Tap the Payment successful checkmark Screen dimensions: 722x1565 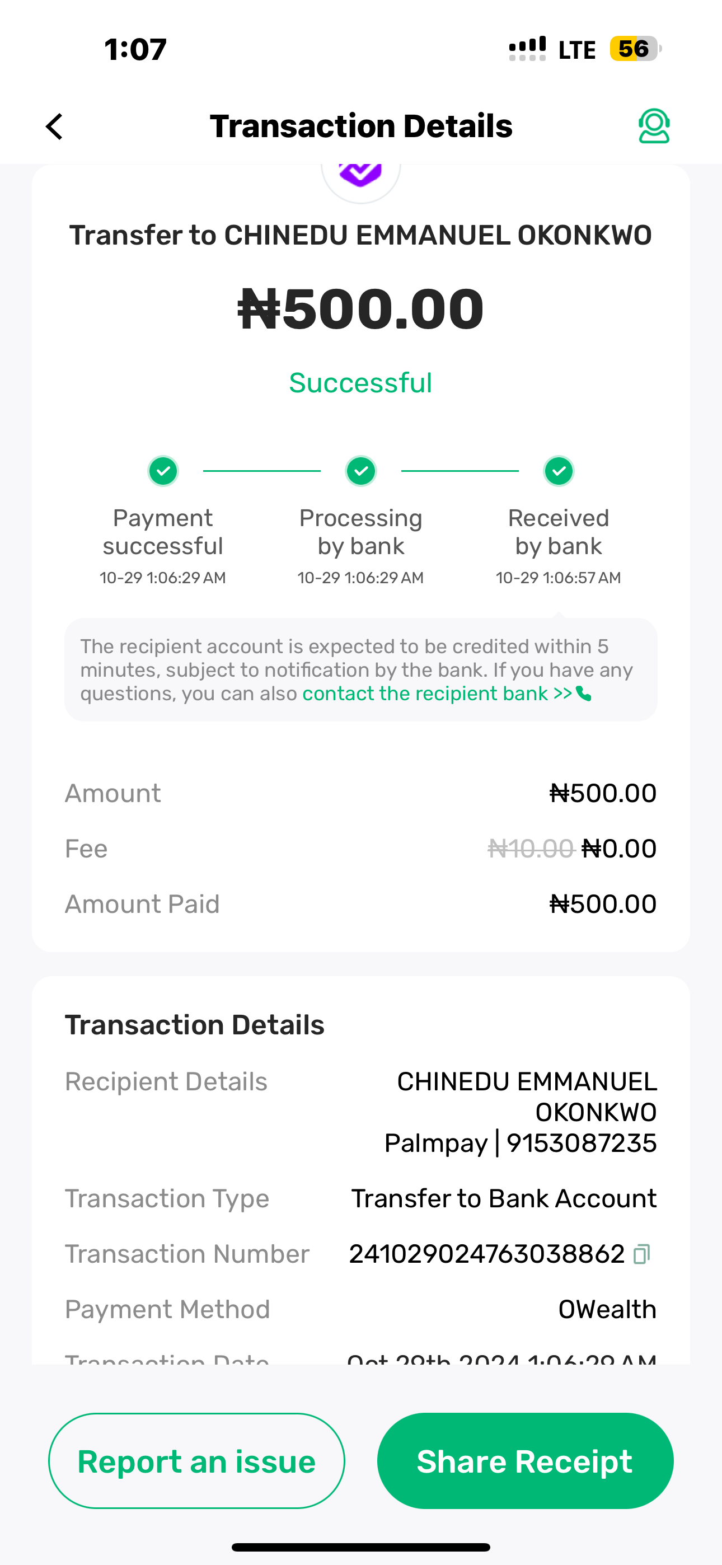(x=163, y=471)
